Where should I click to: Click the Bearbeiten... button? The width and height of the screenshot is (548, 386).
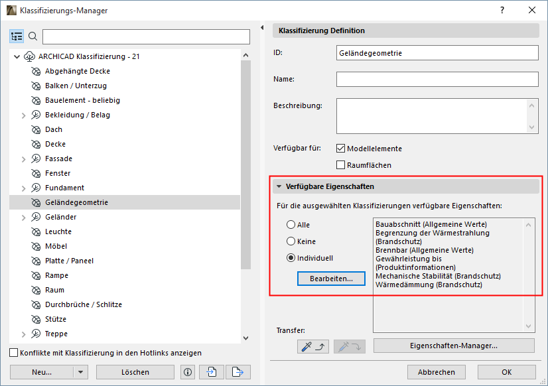pos(331,279)
